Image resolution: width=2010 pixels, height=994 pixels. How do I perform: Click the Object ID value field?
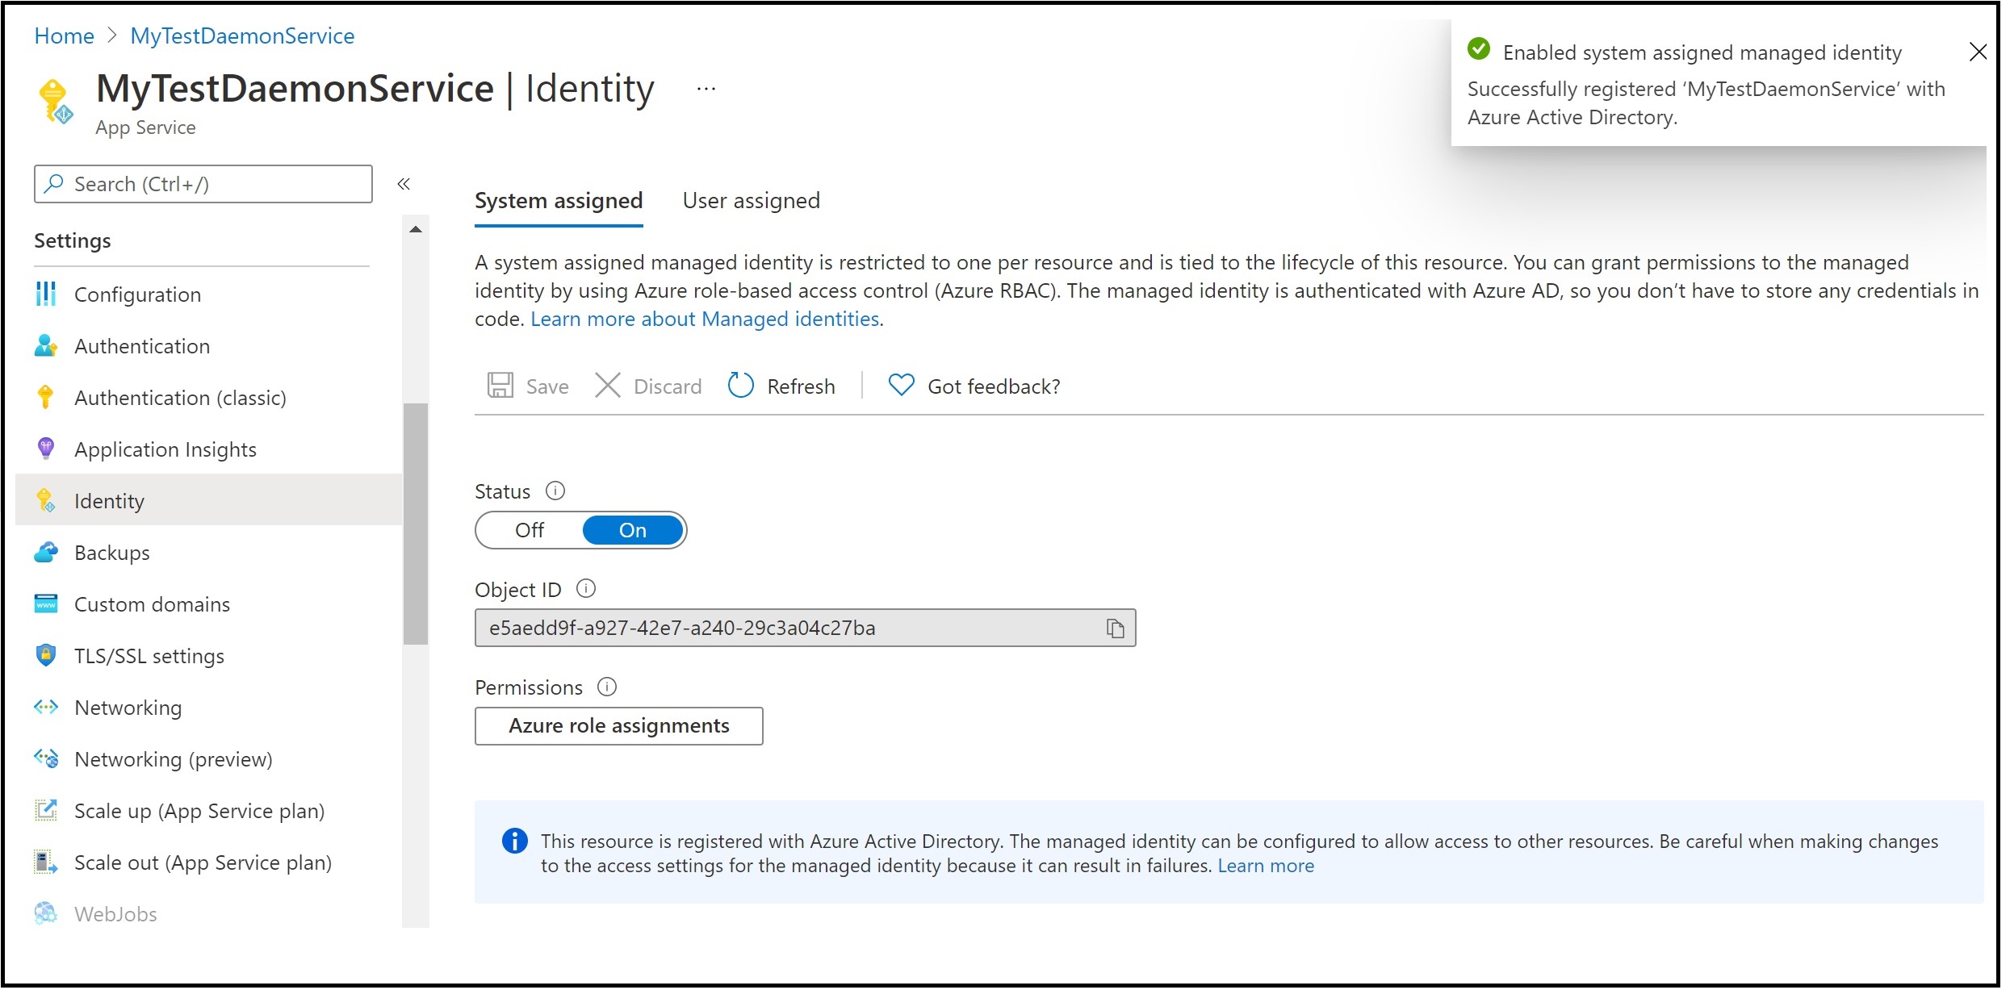coord(805,629)
